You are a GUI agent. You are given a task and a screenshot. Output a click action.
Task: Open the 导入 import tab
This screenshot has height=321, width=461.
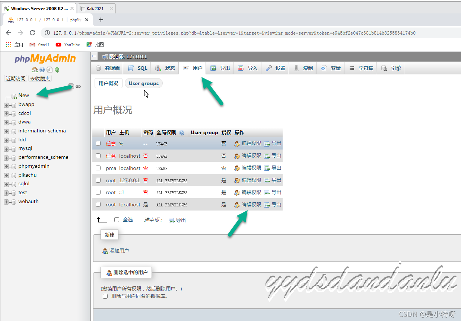pos(247,68)
